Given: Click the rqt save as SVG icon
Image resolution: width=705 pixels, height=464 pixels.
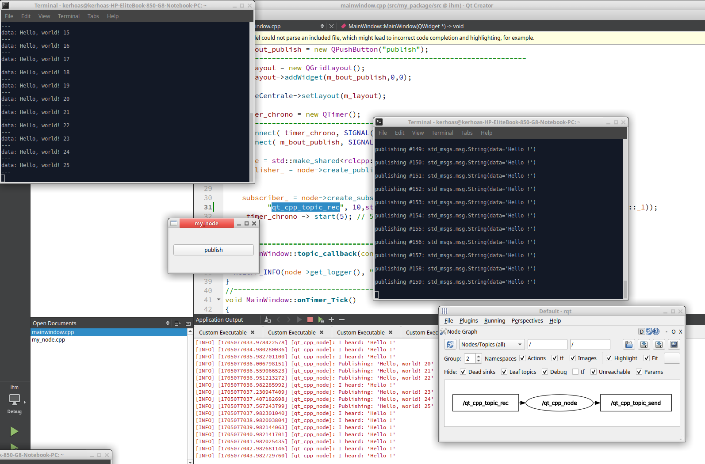Looking at the screenshot, I should point(659,344).
